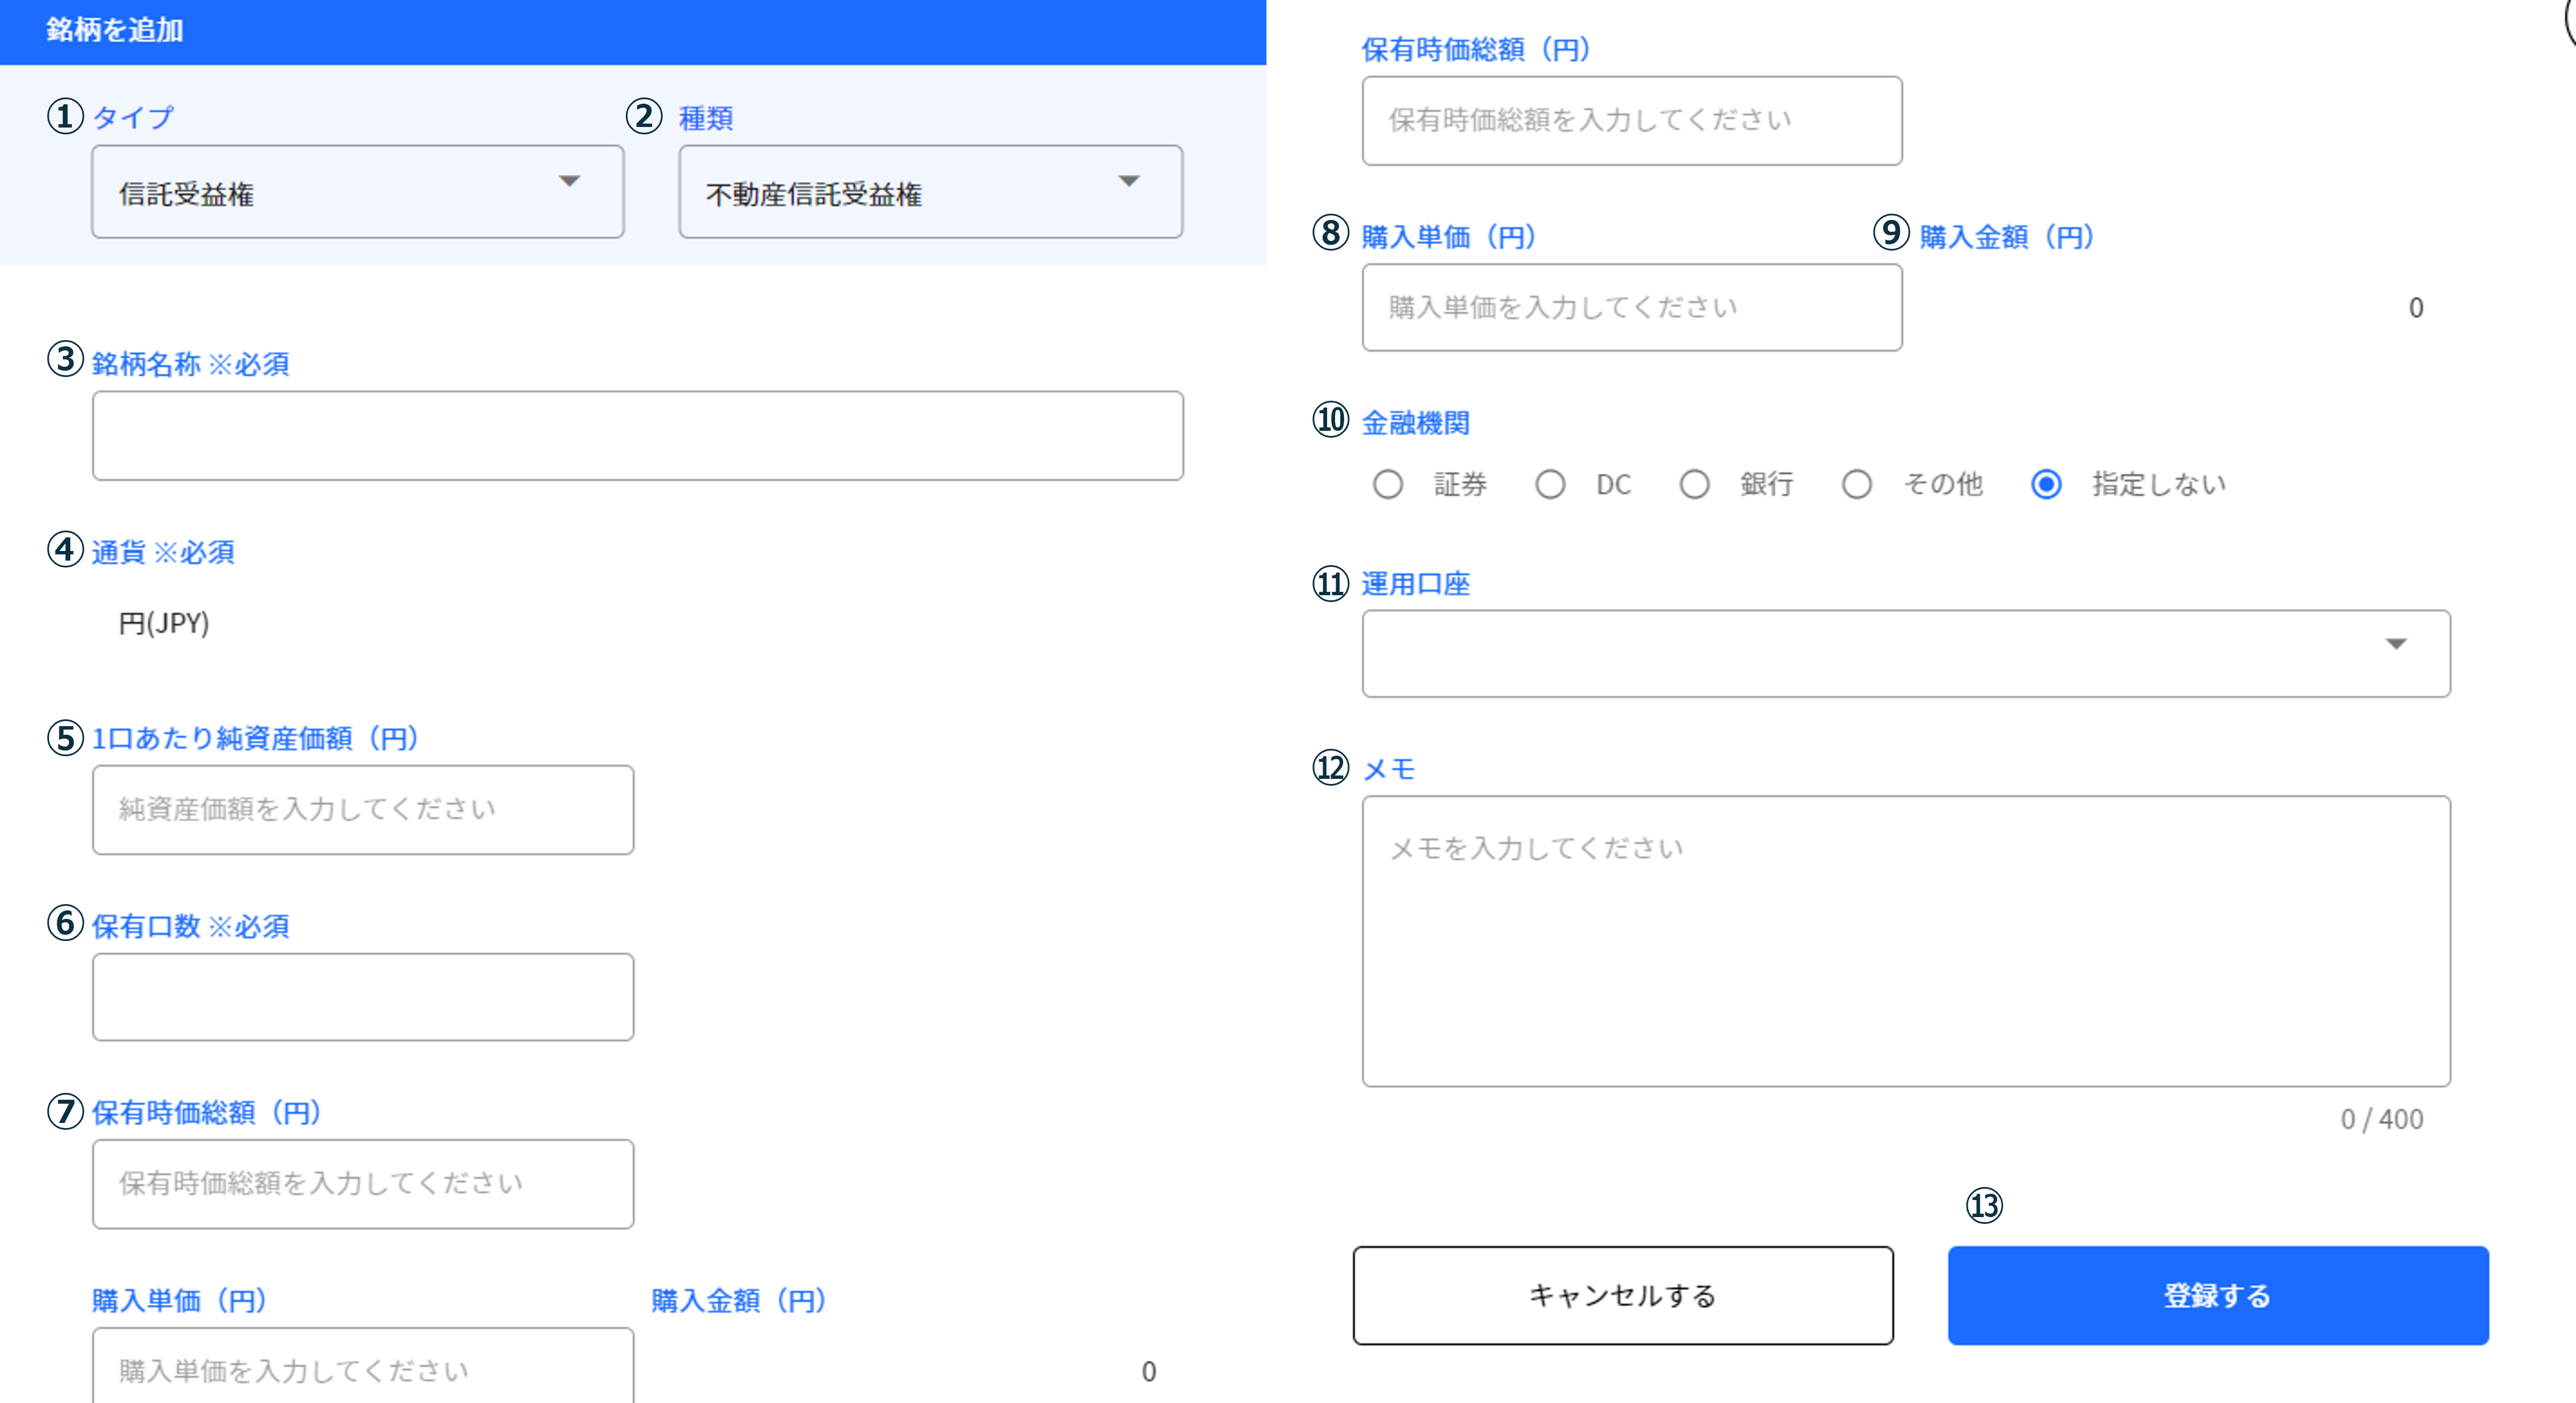Select the 証券 radio button
The height and width of the screenshot is (1403, 2576).
(1387, 484)
